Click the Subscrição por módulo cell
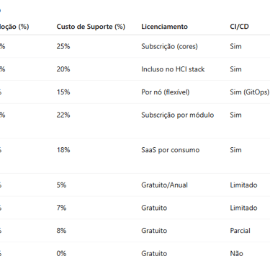 click(178, 115)
